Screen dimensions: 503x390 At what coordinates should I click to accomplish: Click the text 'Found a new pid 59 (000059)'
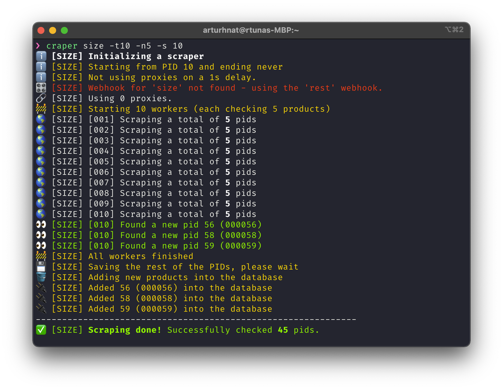[191, 246]
